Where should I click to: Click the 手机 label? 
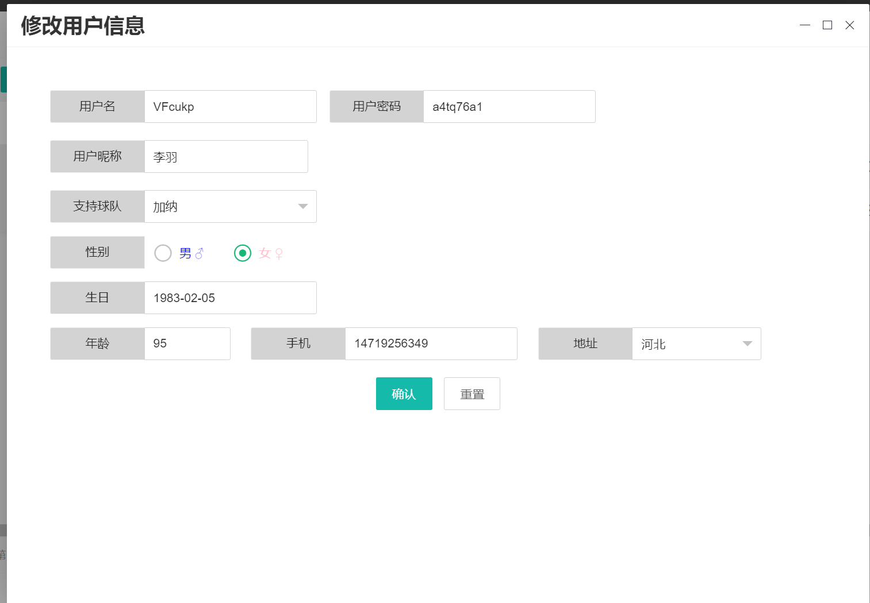298,344
